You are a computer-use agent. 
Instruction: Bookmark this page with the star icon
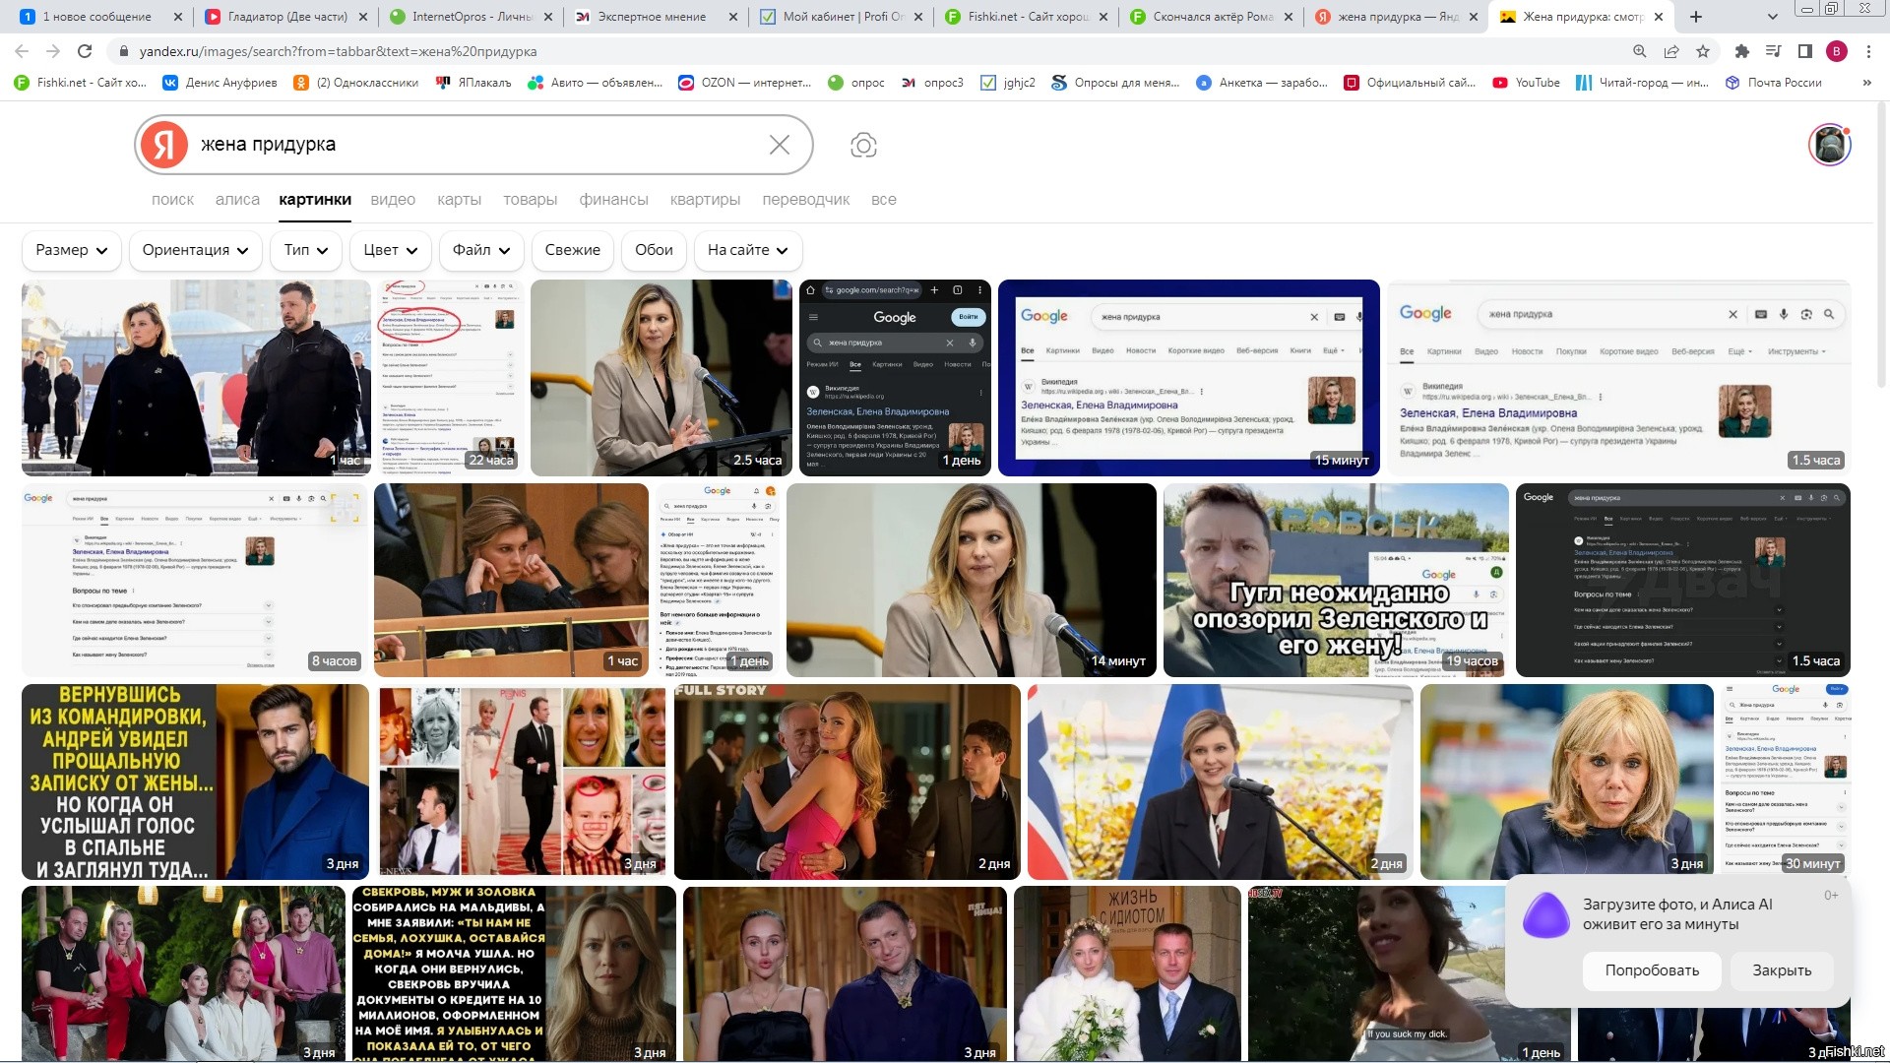[x=1702, y=51]
